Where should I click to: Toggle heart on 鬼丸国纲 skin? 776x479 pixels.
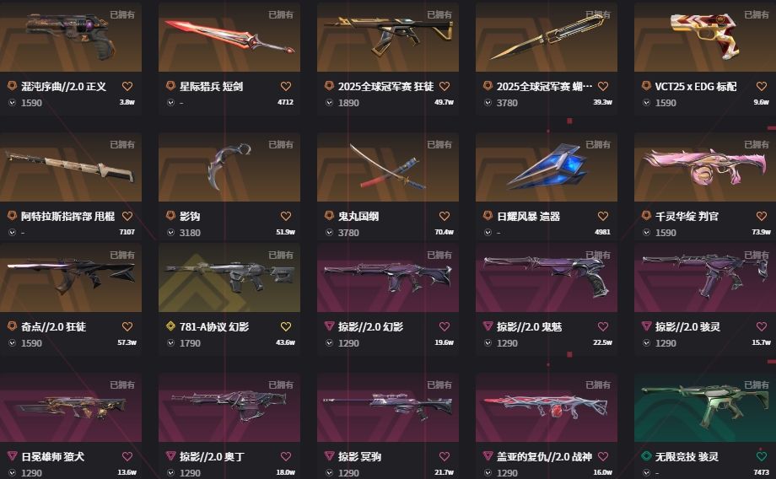point(445,216)
